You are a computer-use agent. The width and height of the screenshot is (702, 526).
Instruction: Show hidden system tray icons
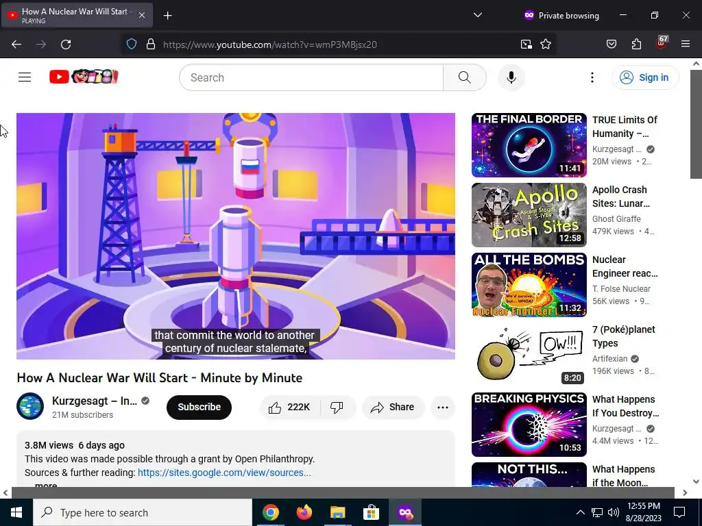pos(580,512)
